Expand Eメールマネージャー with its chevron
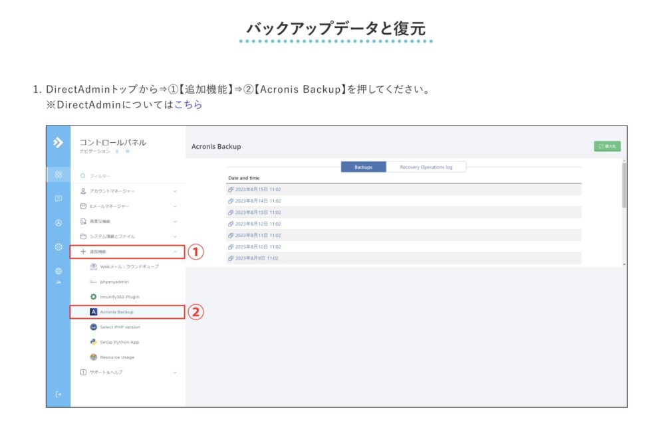Viewport: 665px width, 425px height. 175,207
